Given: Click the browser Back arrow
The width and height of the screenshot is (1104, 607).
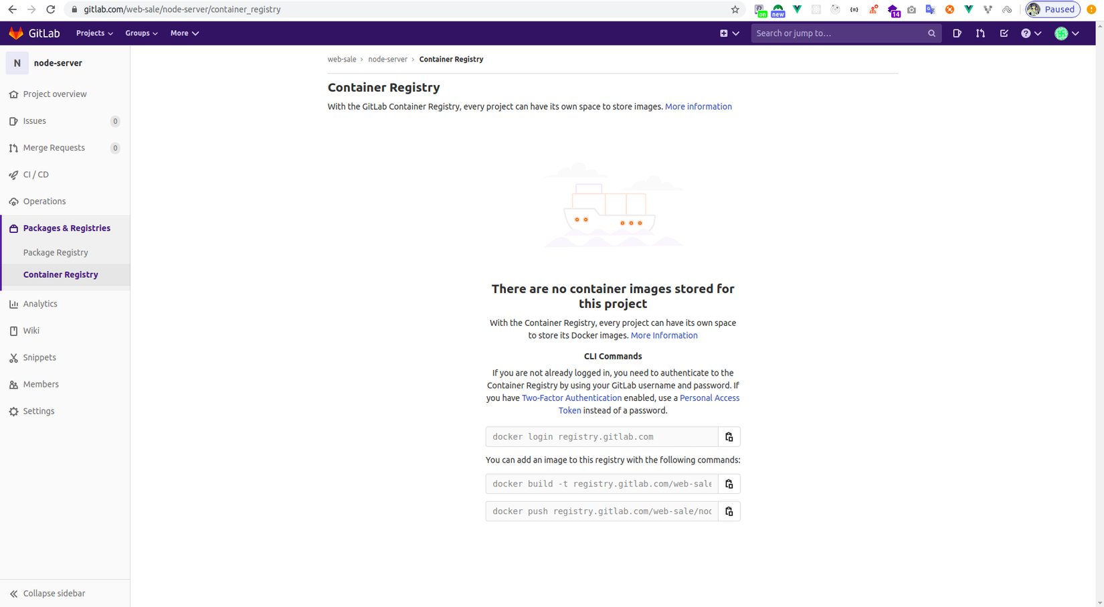Looking at the screenshot, I should (x=12, y=9).
